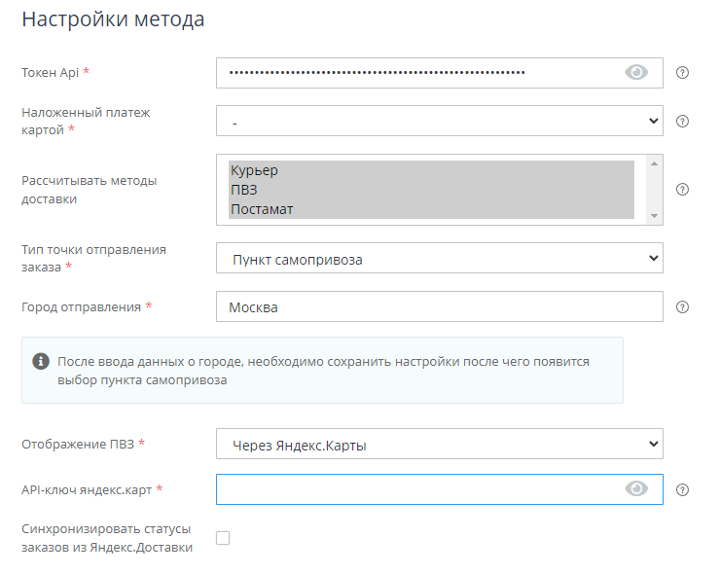
Task: Open help icon next to Город отправления
Action: (682, 307)
